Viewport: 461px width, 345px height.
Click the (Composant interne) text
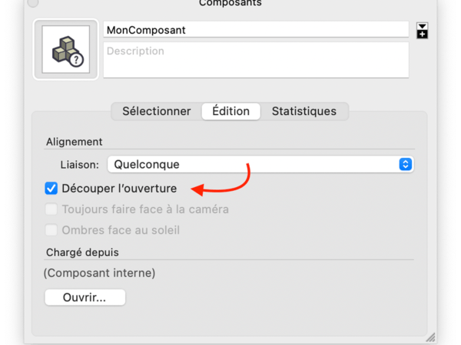99,273
